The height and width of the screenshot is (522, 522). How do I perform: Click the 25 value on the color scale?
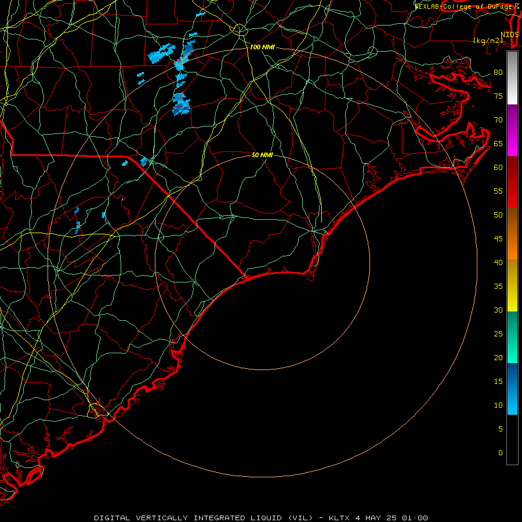click(x=498, y=334)
